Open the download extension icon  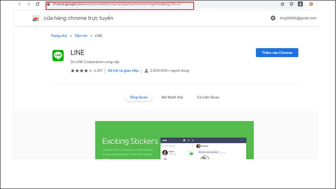300,4
